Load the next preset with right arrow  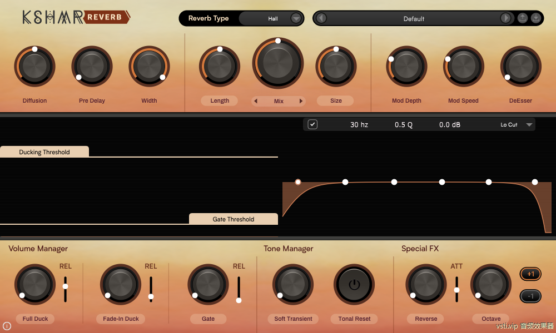[x=505, y=18]
